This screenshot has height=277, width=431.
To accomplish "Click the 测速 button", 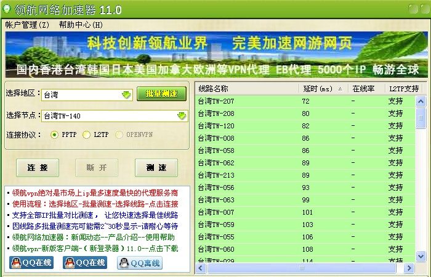I will 156,168.
